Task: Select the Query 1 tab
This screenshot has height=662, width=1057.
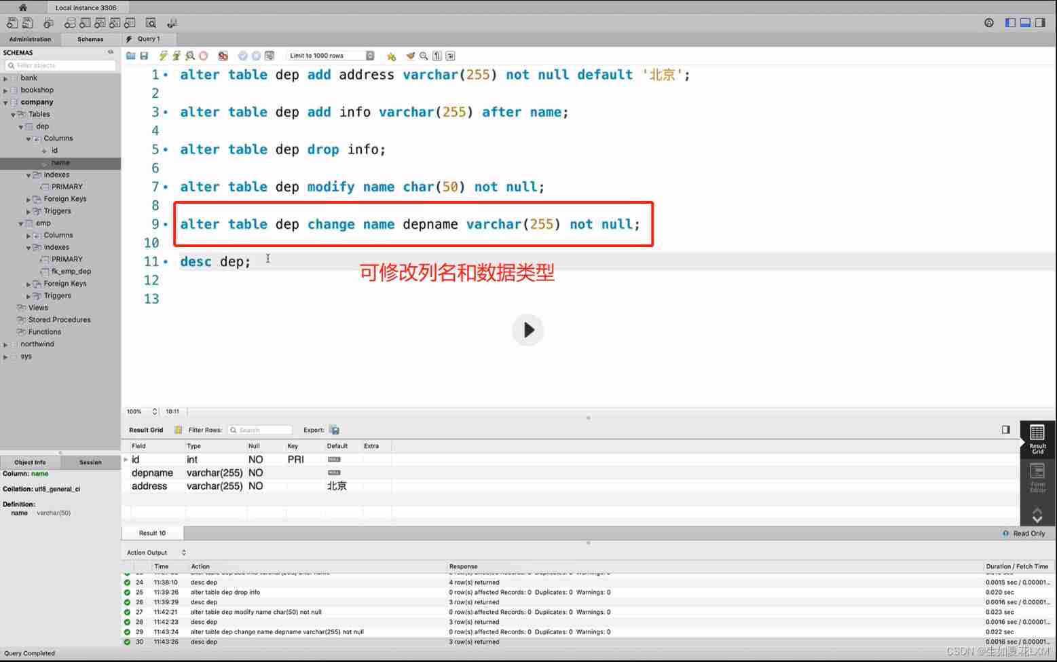Action: [149, 39]
